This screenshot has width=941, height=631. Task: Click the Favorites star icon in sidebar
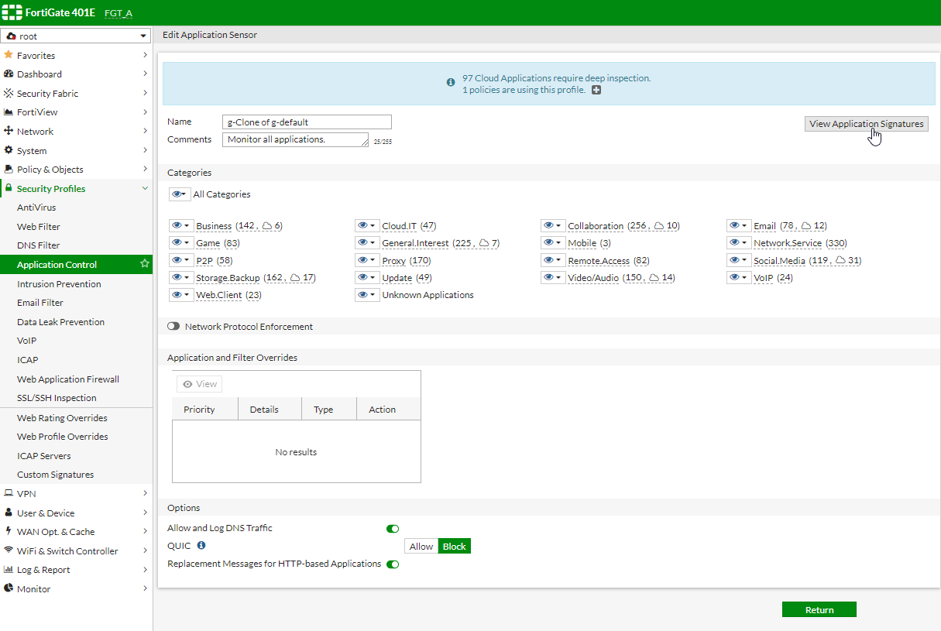pyautogui.click(x=9, y=55)
